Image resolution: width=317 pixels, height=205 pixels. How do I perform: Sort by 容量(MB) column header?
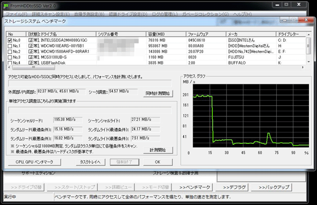click(x=166, y=34)
